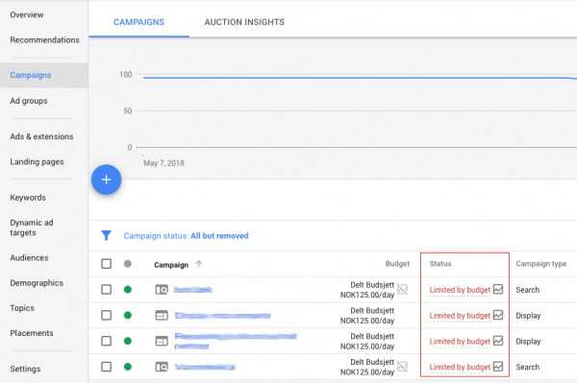Viewport: 577px width, 383px height.
Task: Open Demographics in the sidebar
Action: coord(37,283)
